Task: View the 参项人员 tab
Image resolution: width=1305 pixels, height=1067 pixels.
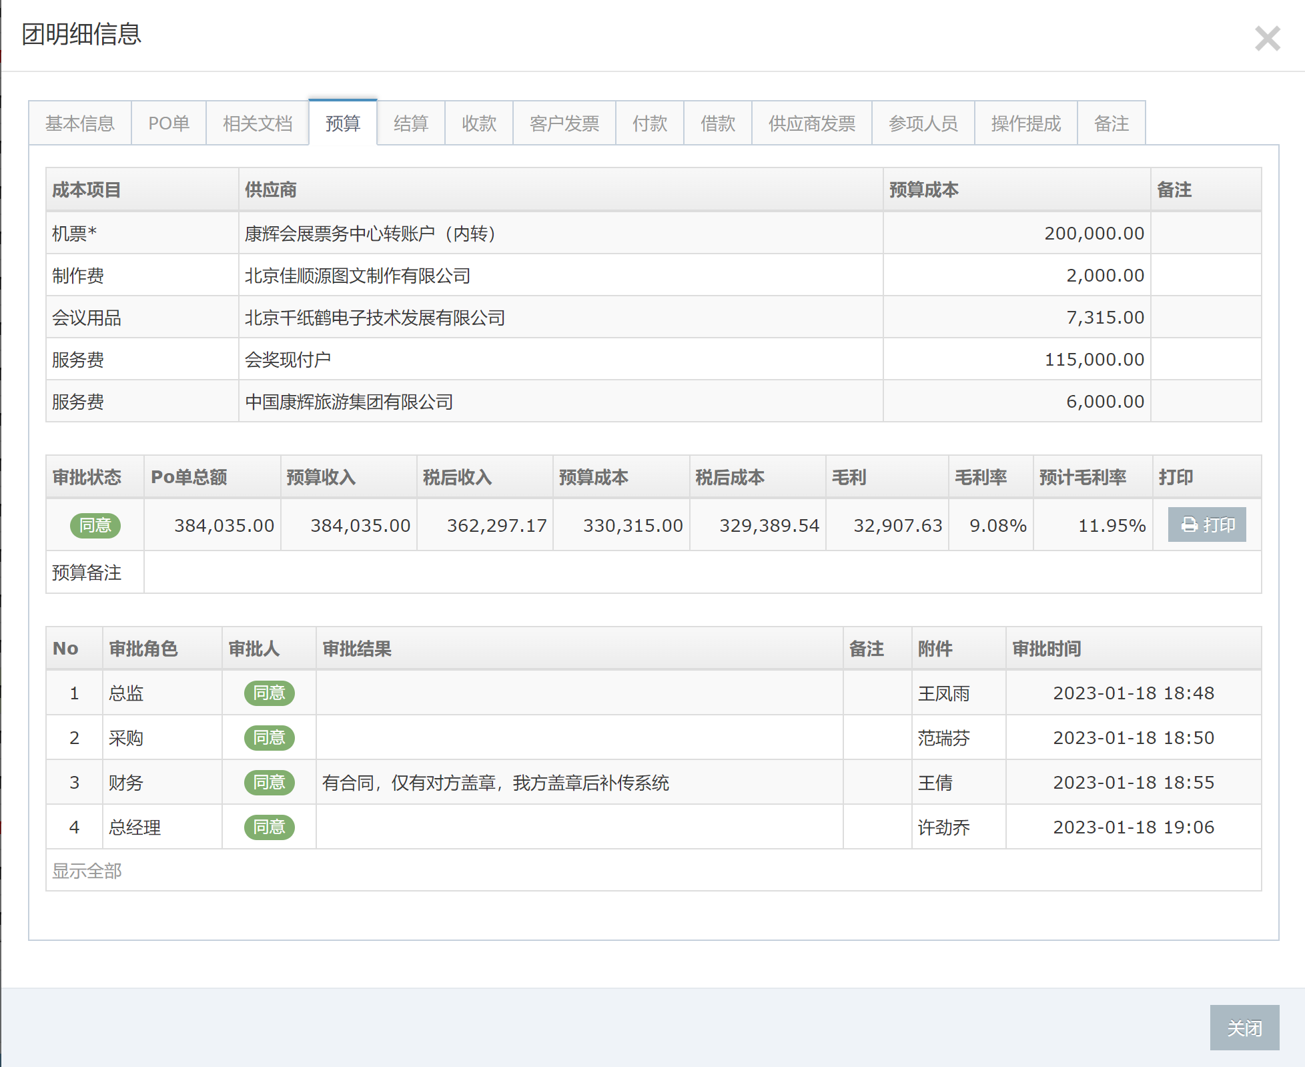Action: [923, 123]
